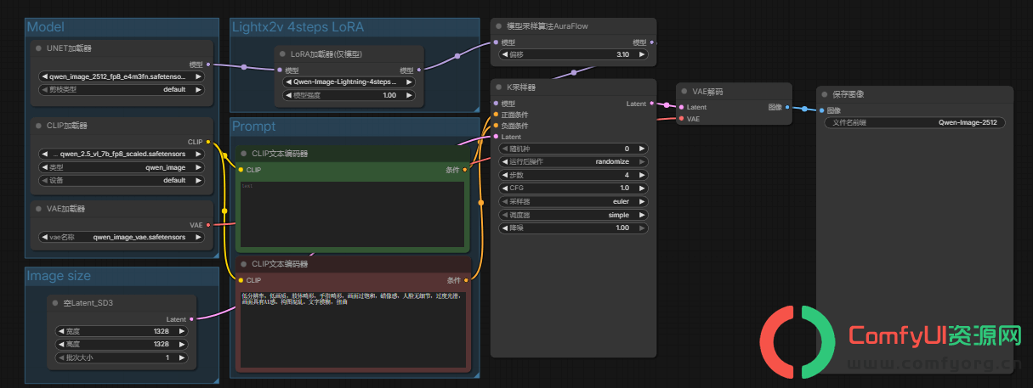Click the 图像 output socket on VAE解码
The width and height of the screenshot is (1033, 388).
[787, 108]
